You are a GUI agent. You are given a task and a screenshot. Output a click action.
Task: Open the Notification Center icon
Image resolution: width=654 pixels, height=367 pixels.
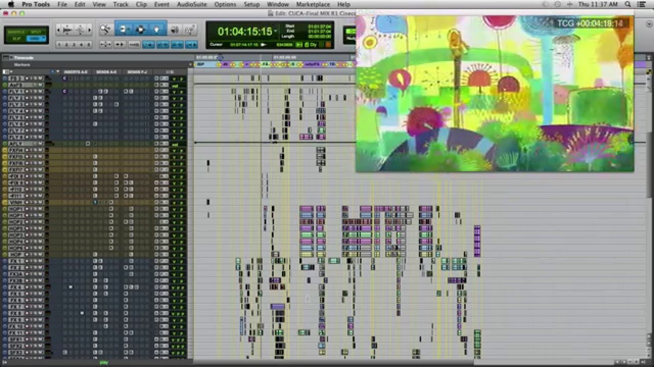(642, 4)
